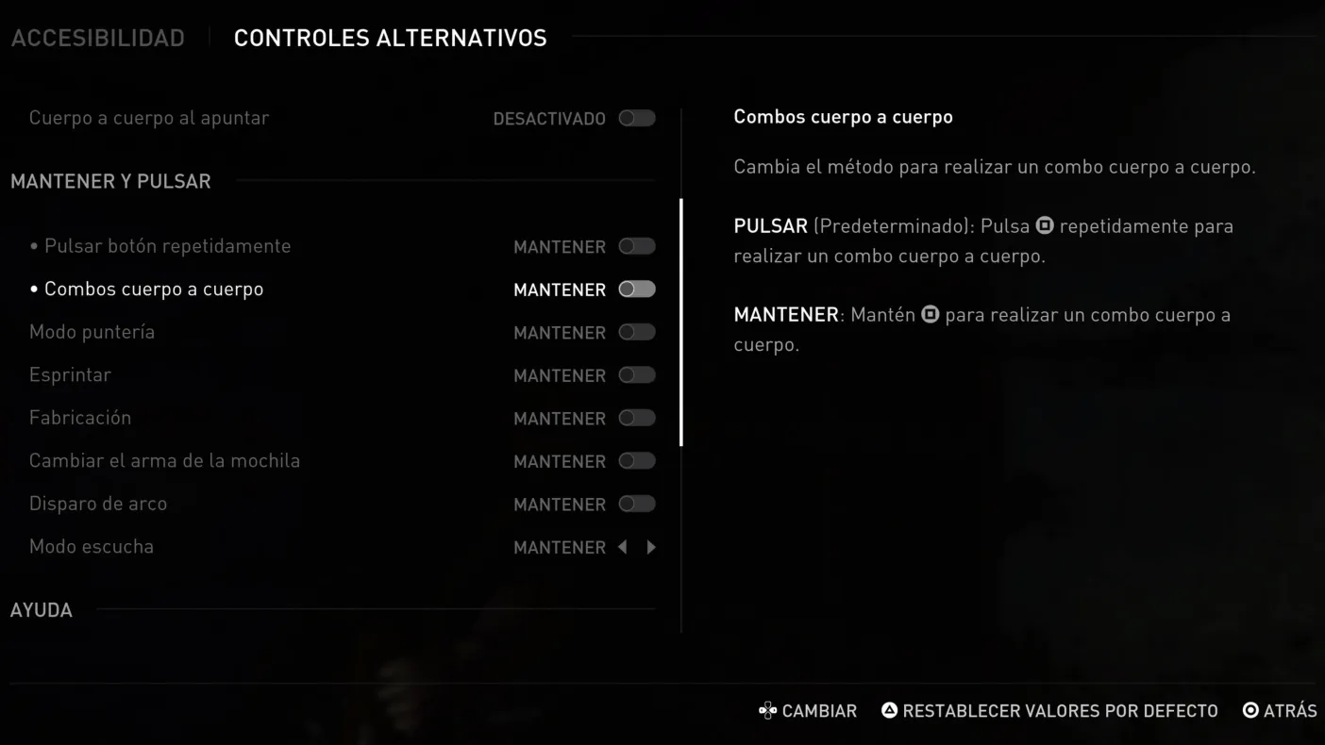
Task: Select the CONTROLES ALTERNATIVOS tab heading
Action: tap(390, 38)
